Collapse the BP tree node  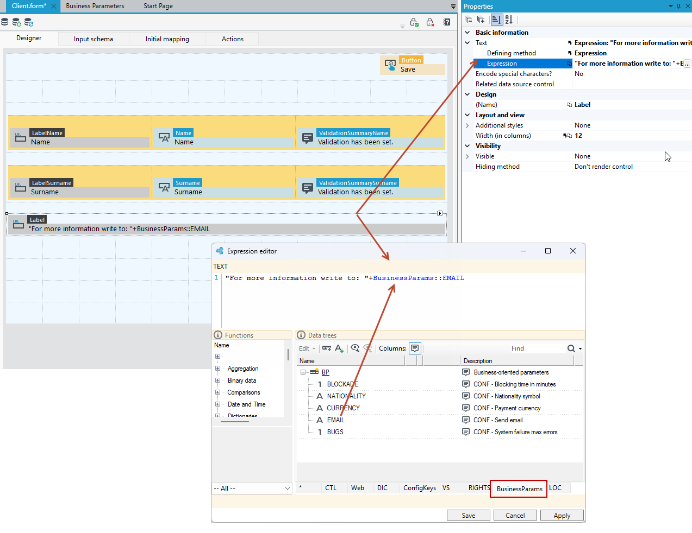click(303, 372)
